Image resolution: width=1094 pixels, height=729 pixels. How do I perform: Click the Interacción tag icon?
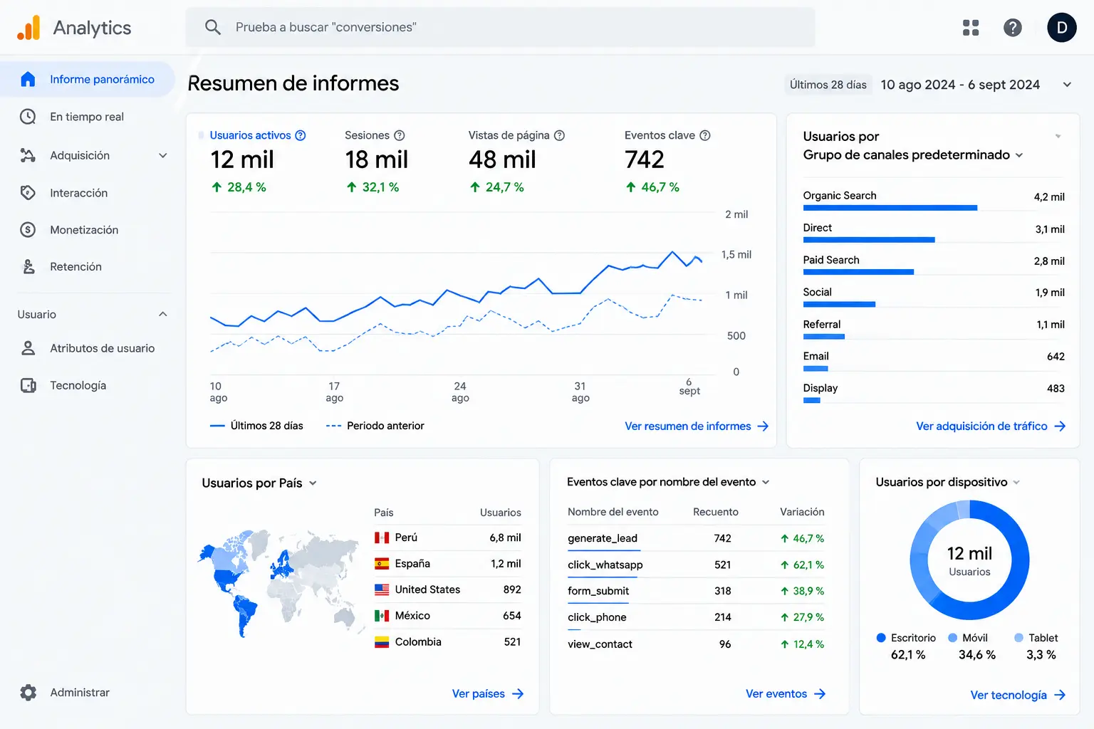pyautogui.click(x=28, y=193)
